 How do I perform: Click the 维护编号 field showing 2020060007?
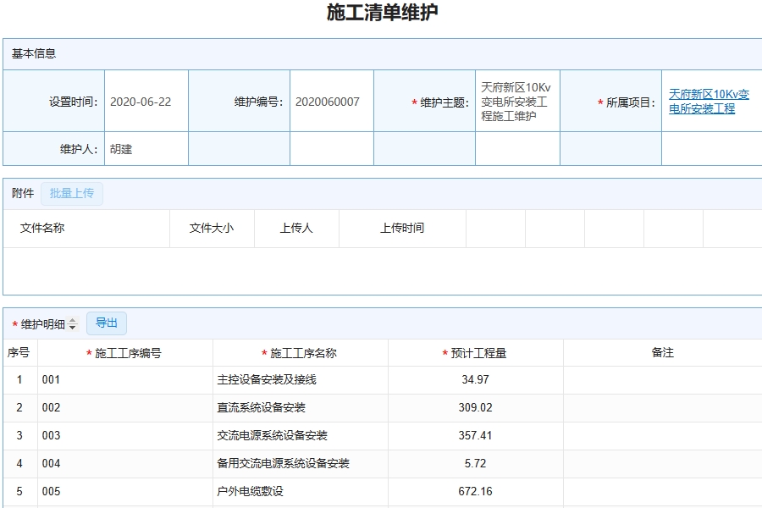329,101
